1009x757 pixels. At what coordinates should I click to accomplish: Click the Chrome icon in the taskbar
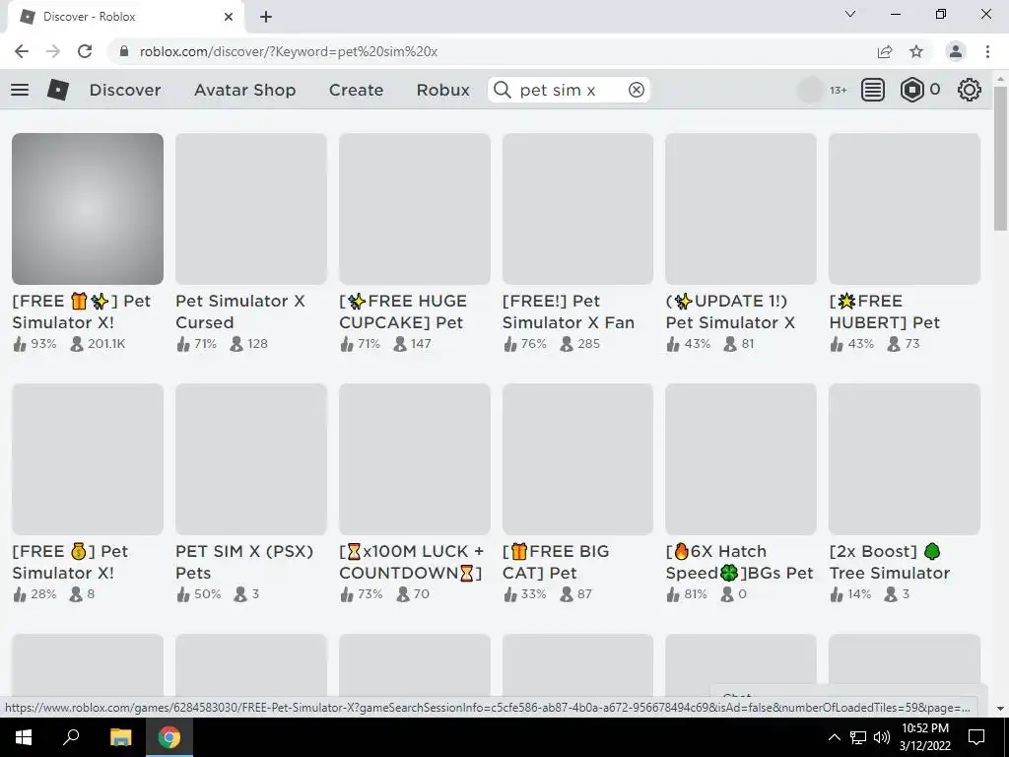pos(169,737)
